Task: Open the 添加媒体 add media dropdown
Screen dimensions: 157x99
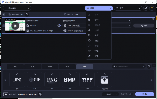Action: (x=17, y=8)
